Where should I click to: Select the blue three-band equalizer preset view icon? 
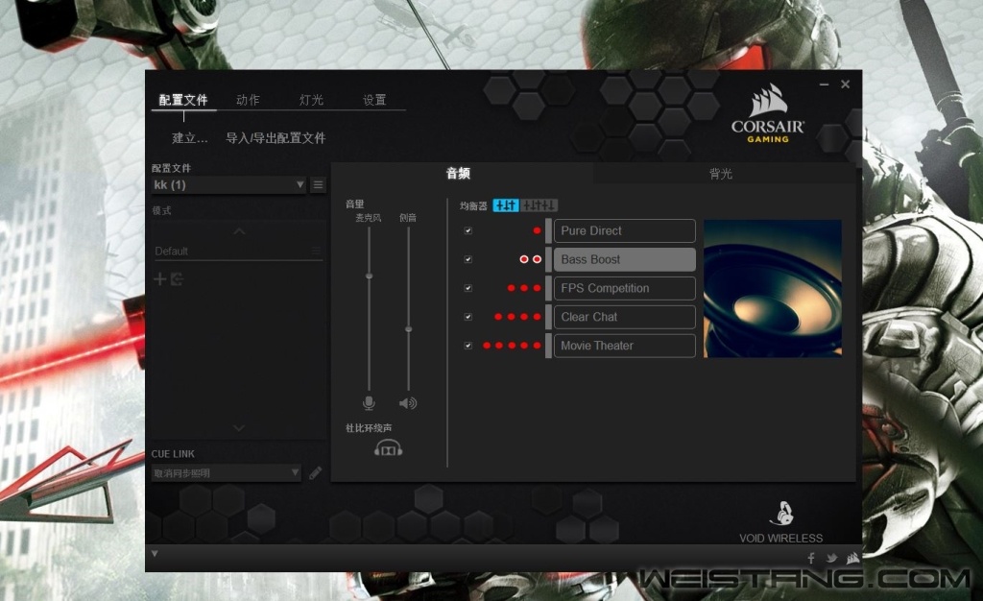[x=506, y=205]
